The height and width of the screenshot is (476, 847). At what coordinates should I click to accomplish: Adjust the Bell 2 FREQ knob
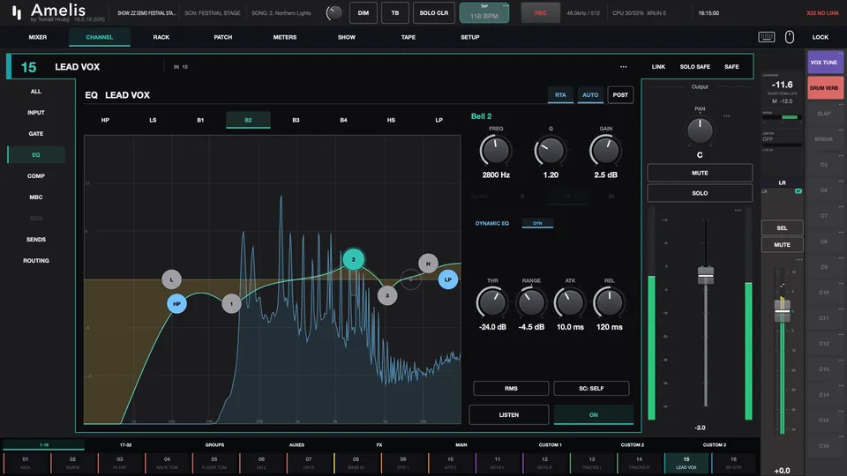tap(495, 151)
